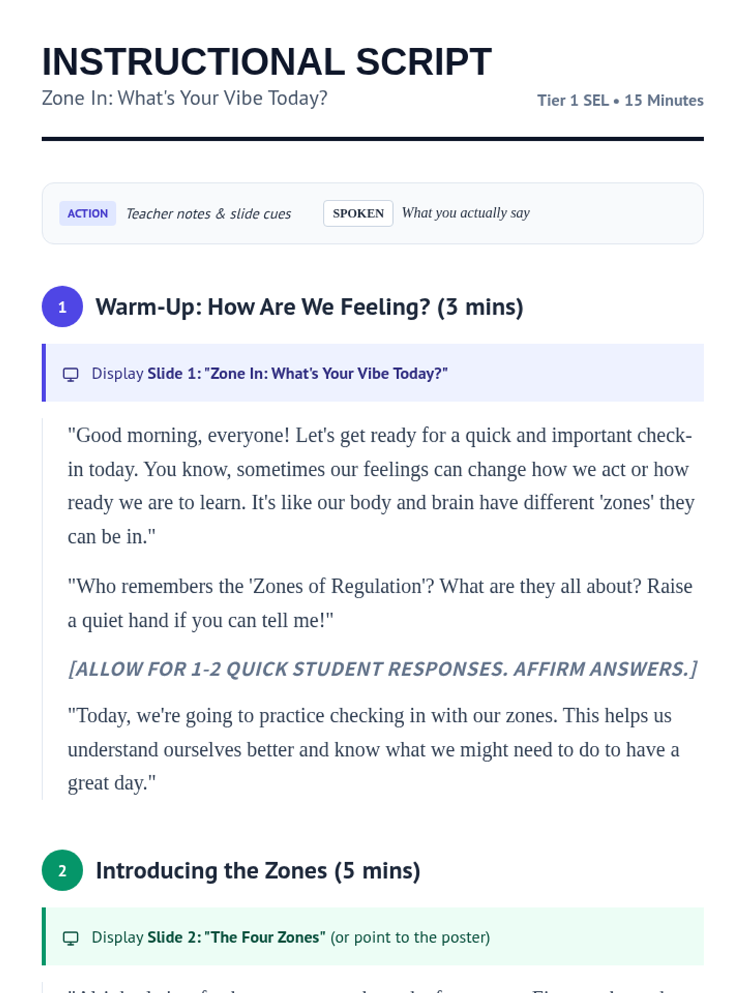Select the purple step 1 circle badge
This screenshot has height=993, width=745.
tap(62, 307)
